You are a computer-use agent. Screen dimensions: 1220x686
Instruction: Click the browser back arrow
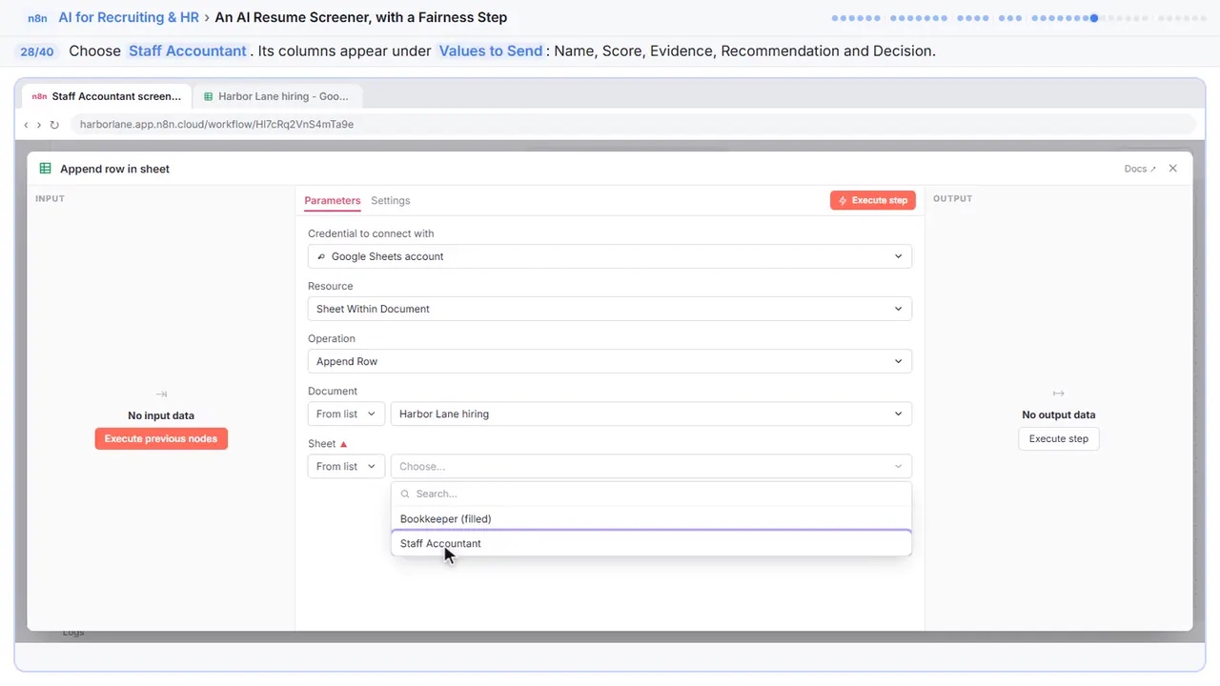pyautogui.click(x=26, y=125)
